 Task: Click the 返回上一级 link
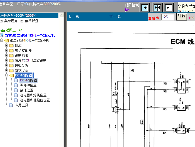pos(14,30)
